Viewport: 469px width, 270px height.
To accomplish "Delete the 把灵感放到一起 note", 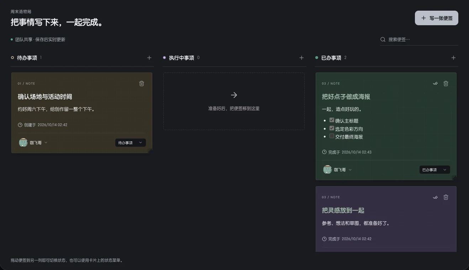I will pyautogui.click(x=446, y=197).
